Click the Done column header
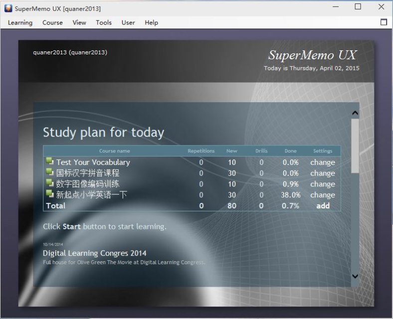 (x=290, y=151)
